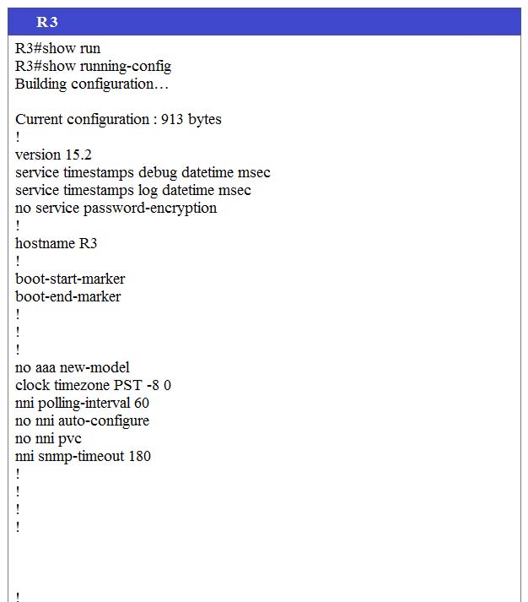The width and height of the screenshot is (528, 602).
Task: Click the 'no nni pvc' line
Action: coord(48,439)
